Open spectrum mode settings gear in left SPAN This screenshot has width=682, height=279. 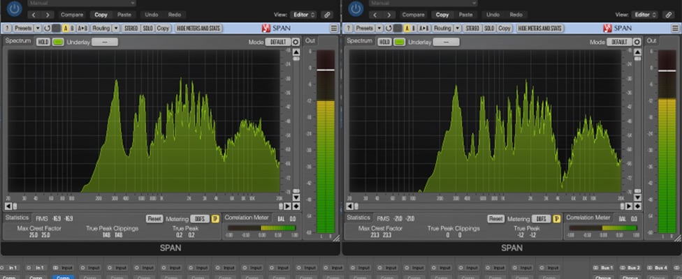click(x=296, y=42)
